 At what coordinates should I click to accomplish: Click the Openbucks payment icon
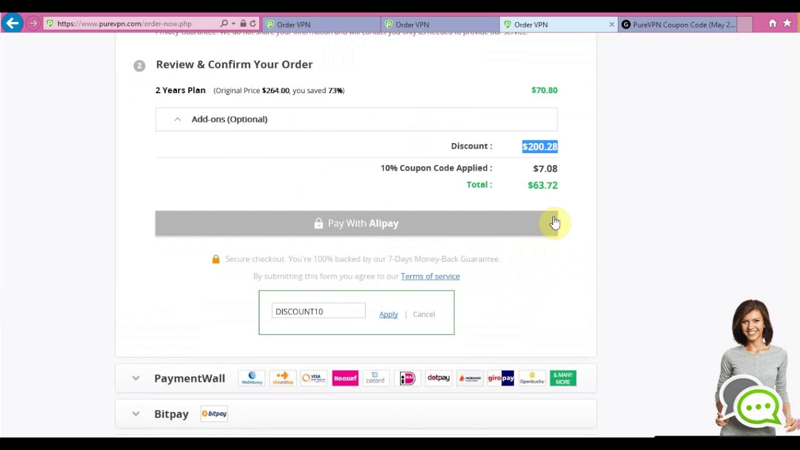[x=532, y=378]
